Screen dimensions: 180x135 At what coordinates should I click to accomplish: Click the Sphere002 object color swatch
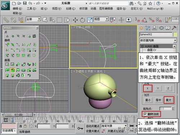pyautogui.click(x=175, y=35)
